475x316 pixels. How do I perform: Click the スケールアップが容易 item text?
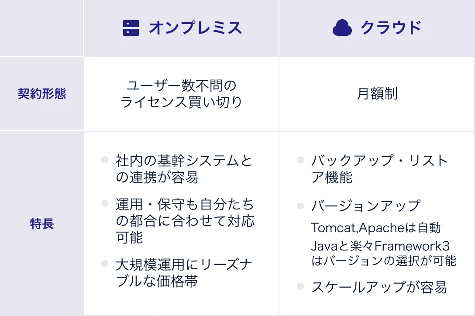pyautogui.click(x=379, y=287)
